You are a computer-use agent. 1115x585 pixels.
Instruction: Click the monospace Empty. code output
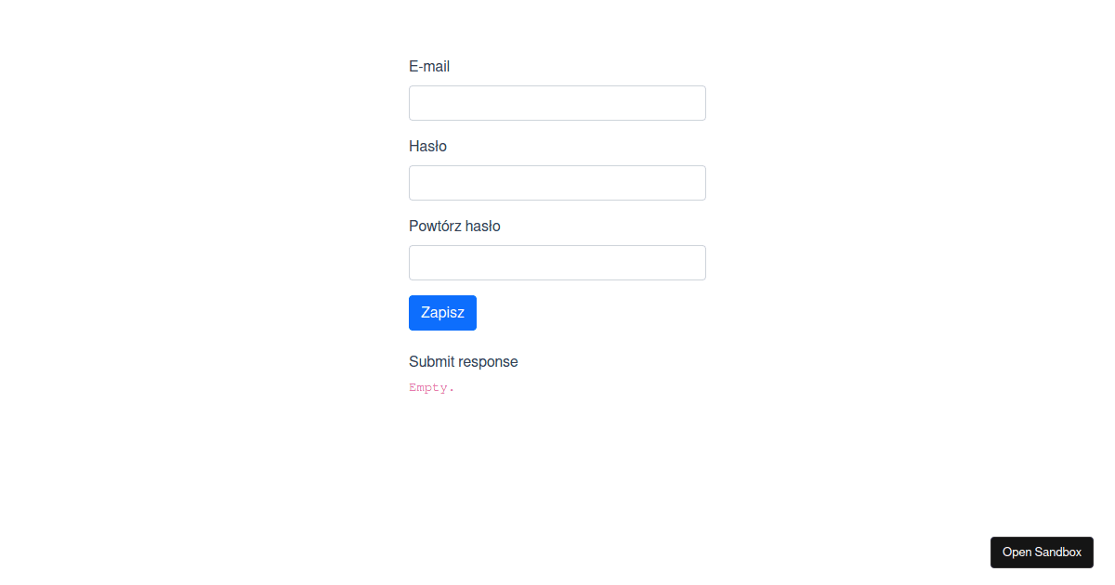pos(432,388)
